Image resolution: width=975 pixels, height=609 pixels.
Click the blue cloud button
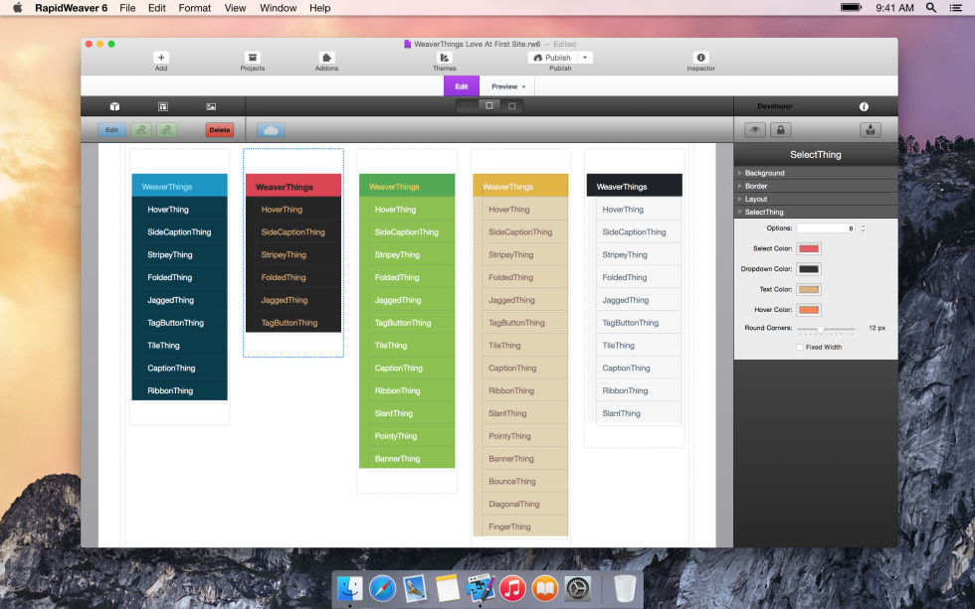[271, 130]
